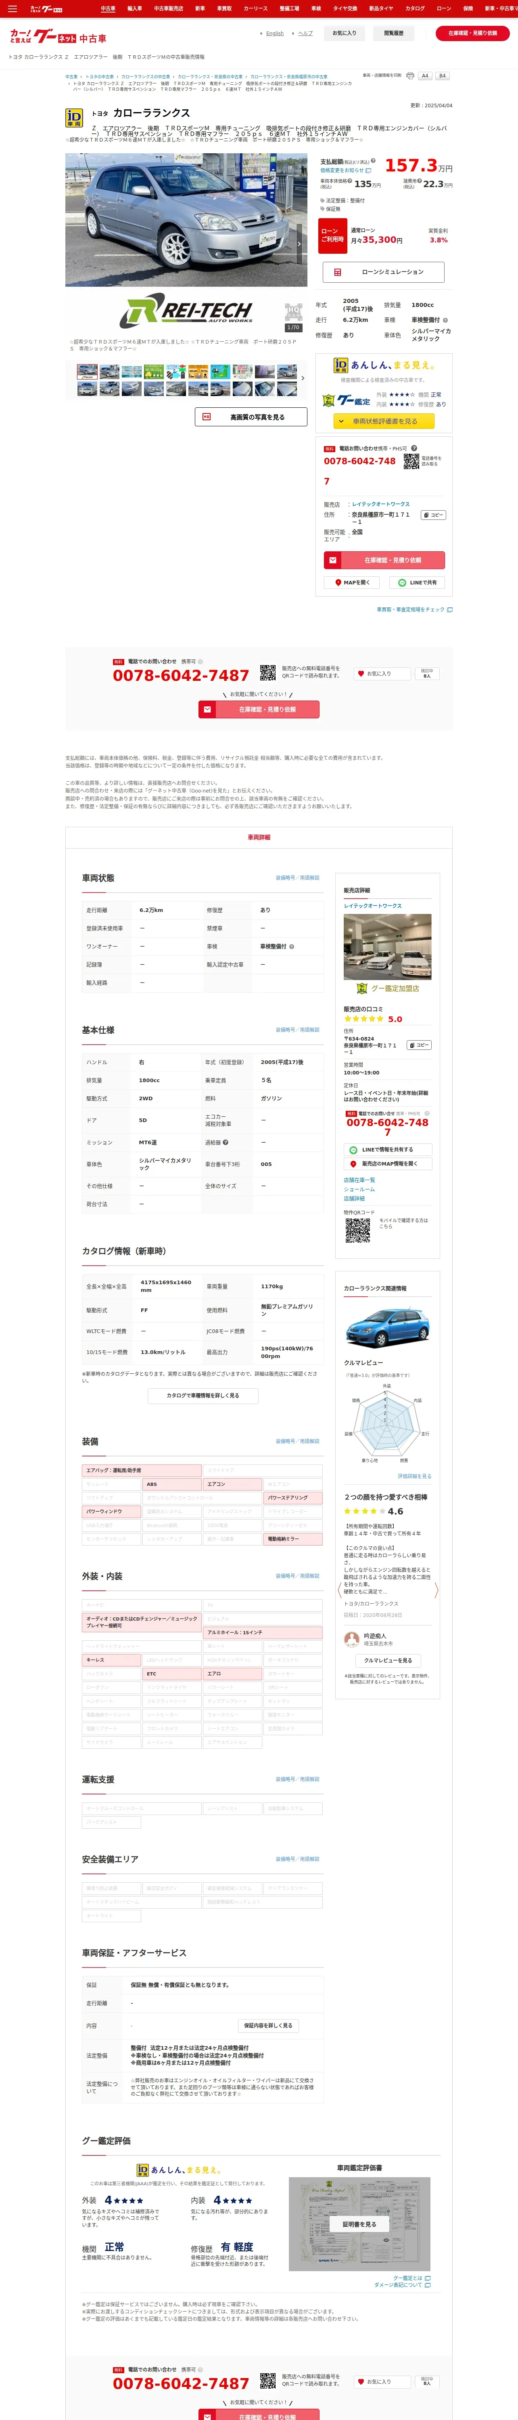This screenshot has height=2420, width=518.
Task: Click 在庫確認・見積り依頼 button in summary panel
Action: pos(384,560)
